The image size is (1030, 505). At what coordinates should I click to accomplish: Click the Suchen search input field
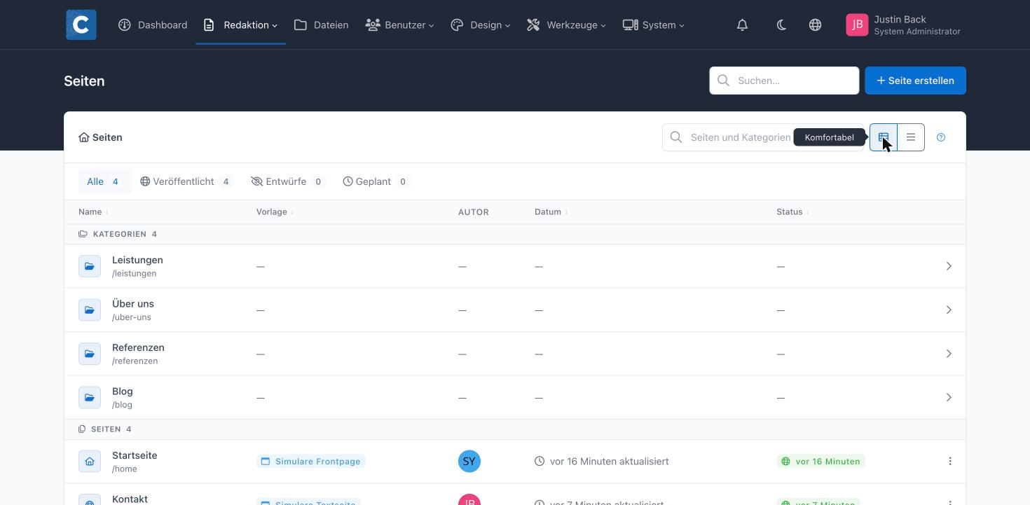pyautogui.click(x=784, y=81)
